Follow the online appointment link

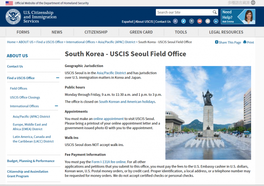[x=109, y=119]
